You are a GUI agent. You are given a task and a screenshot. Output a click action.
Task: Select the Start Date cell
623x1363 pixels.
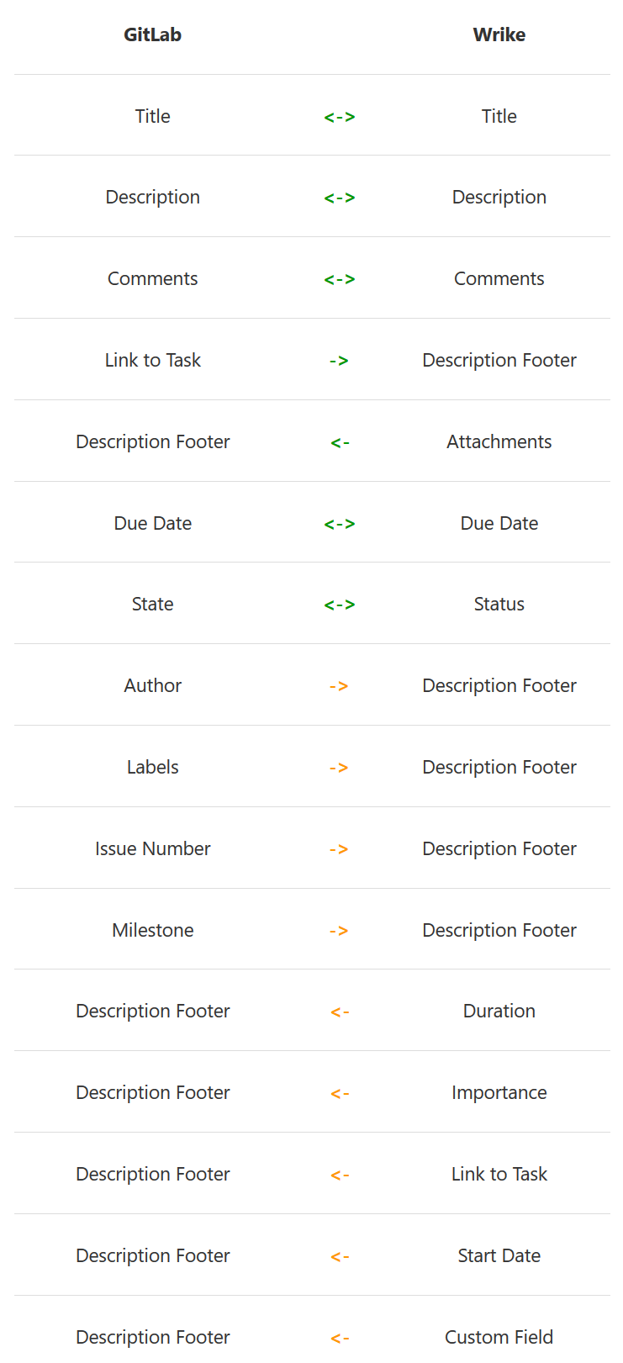[x=499, y=1255]
